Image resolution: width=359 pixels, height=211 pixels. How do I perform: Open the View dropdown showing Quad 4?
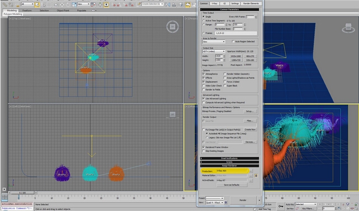pos(215,203)
